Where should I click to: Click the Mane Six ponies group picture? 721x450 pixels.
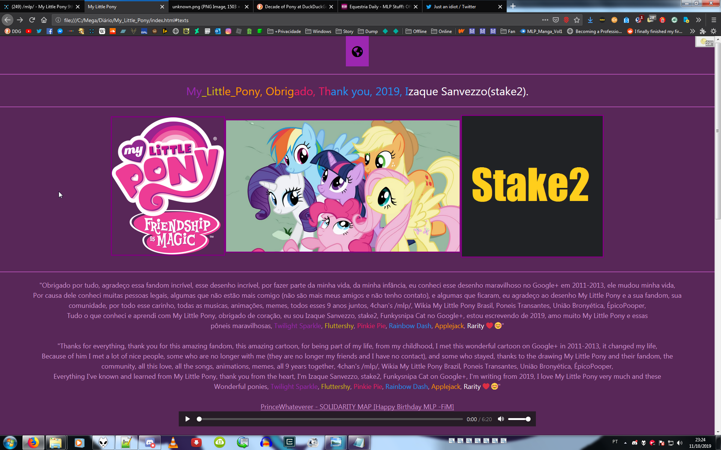[342, 186]
